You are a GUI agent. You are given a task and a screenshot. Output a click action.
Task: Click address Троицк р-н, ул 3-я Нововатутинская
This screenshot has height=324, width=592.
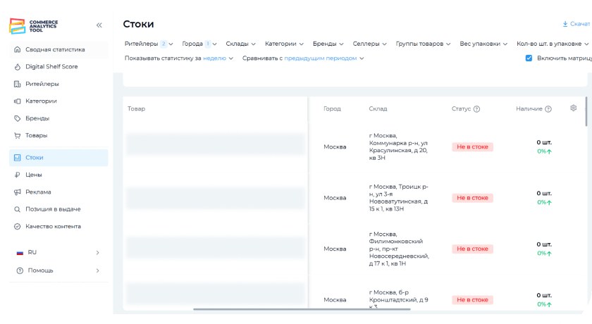(399, 198)
